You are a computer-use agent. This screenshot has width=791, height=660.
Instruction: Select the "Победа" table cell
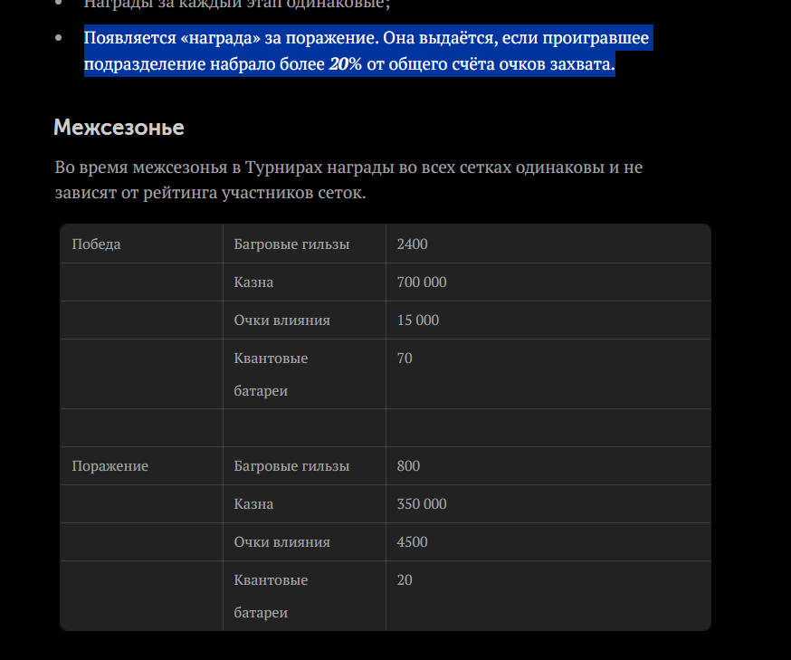coord(96,244)
